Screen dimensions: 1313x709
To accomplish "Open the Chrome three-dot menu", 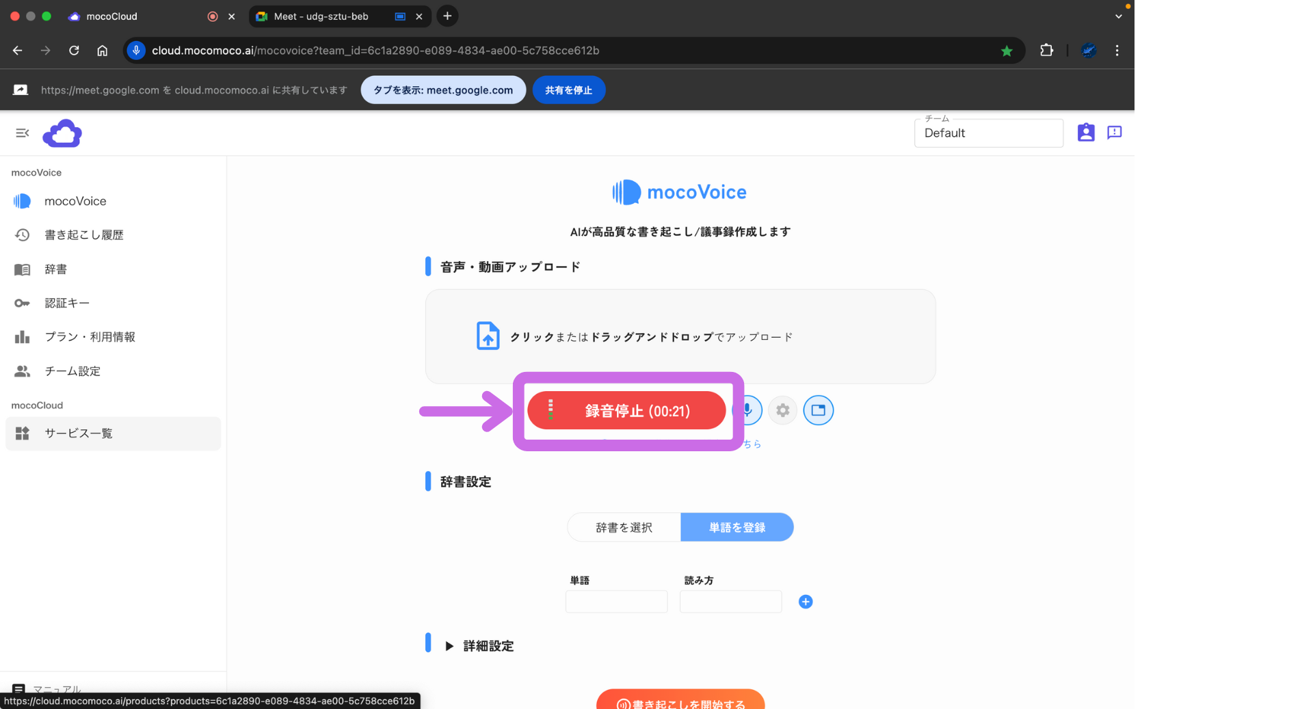I will click(1117, 51).
